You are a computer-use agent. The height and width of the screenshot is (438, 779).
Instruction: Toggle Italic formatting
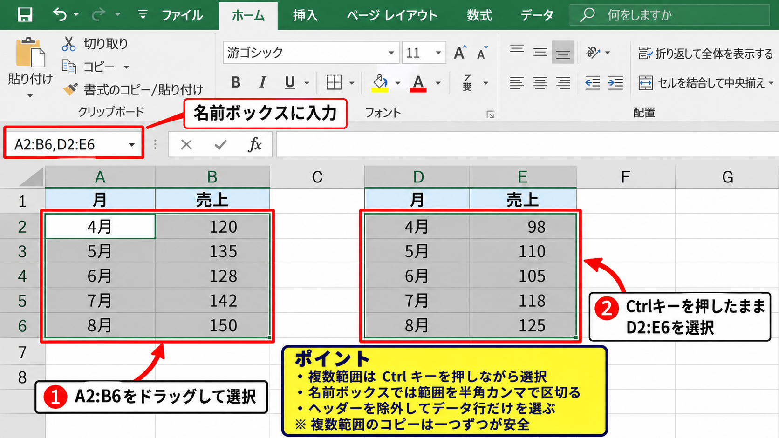(262, 82)
